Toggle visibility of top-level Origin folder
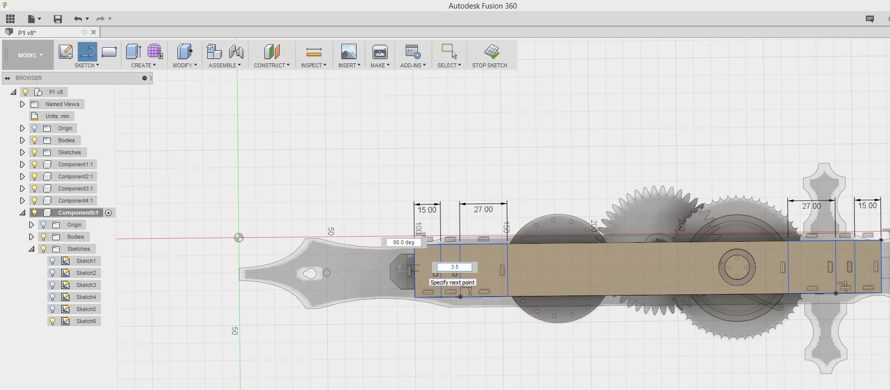This screenshot has height=390, width=890. tap(35, 128)
